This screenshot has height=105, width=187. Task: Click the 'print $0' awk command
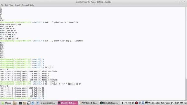(61, 22)
